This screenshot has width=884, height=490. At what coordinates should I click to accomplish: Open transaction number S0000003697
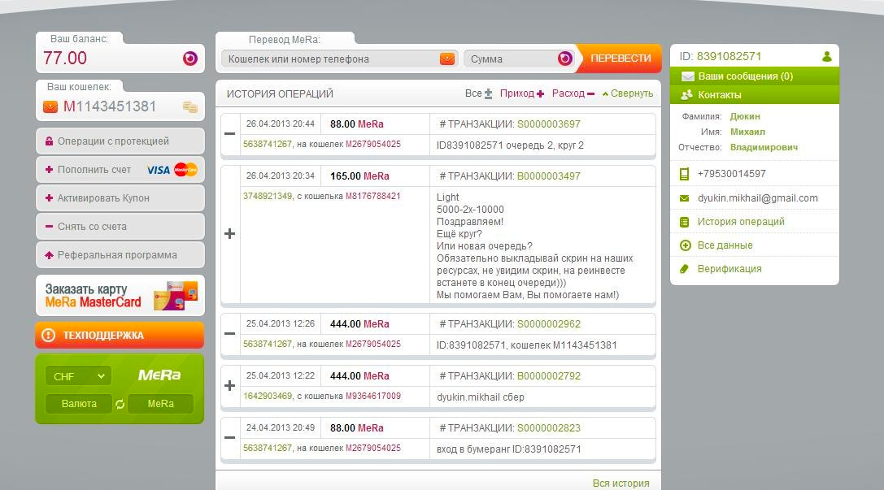point(549,124)
